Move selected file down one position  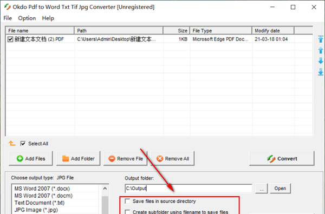321,61
